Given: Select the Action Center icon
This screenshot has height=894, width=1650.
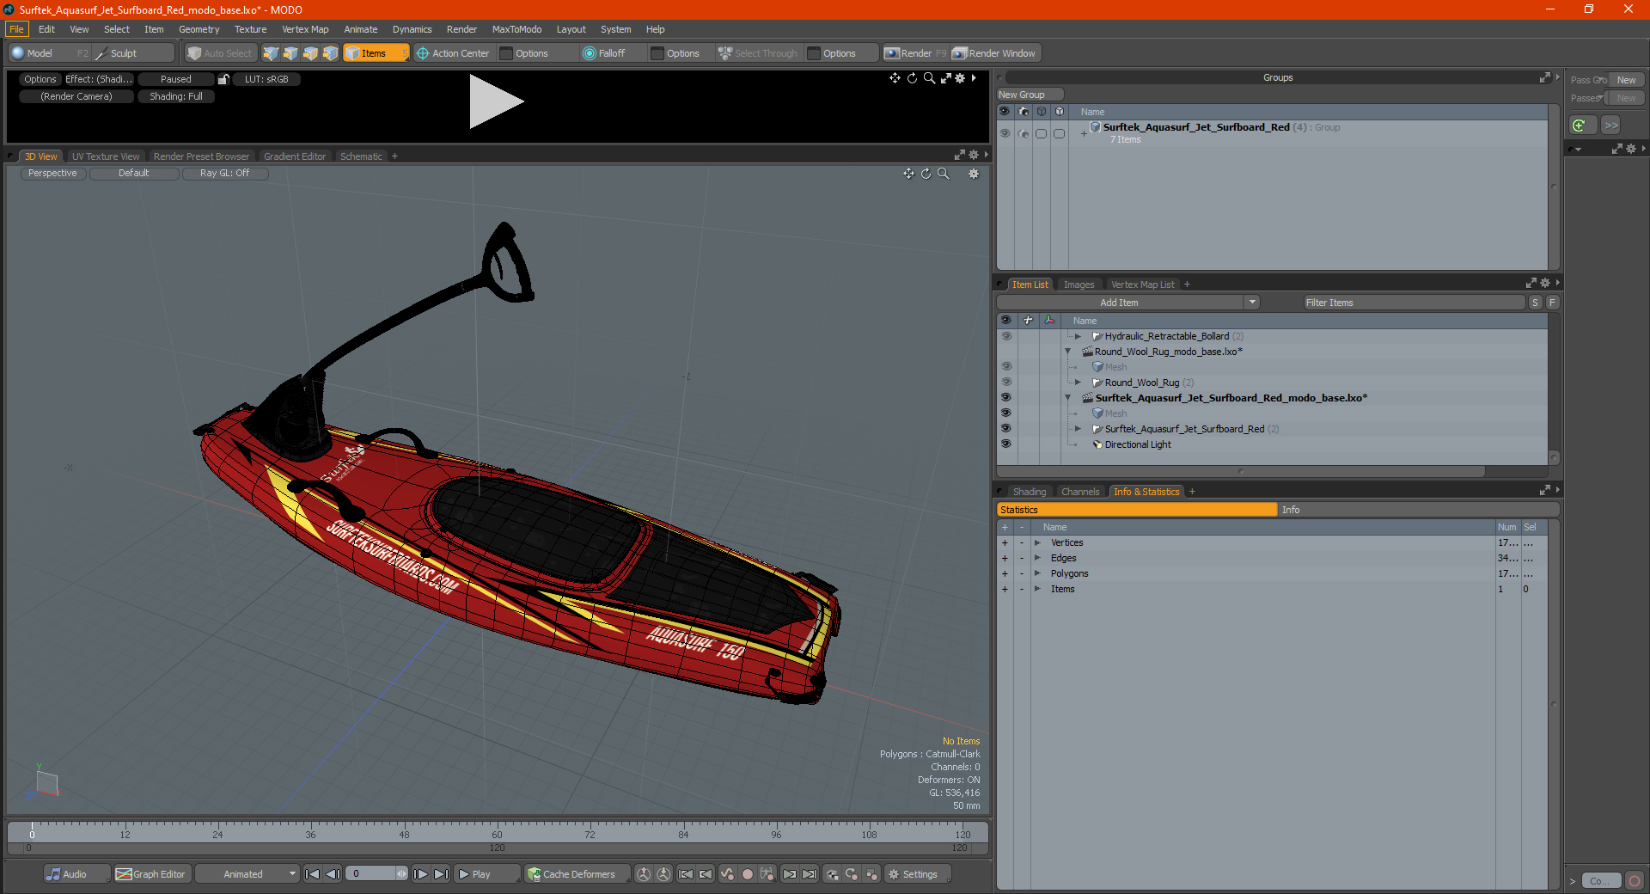Looking at the screenshot, I should tap(423, 53).
